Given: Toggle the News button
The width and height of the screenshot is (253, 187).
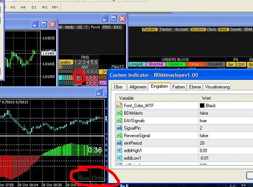Looking at the screenshot, I should point(223,29).
